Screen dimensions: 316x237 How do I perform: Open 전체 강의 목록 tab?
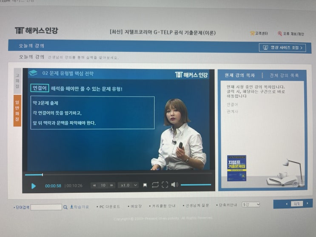pos(285,75)
